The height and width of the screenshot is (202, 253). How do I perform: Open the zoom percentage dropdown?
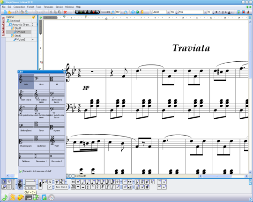[122, 12]
